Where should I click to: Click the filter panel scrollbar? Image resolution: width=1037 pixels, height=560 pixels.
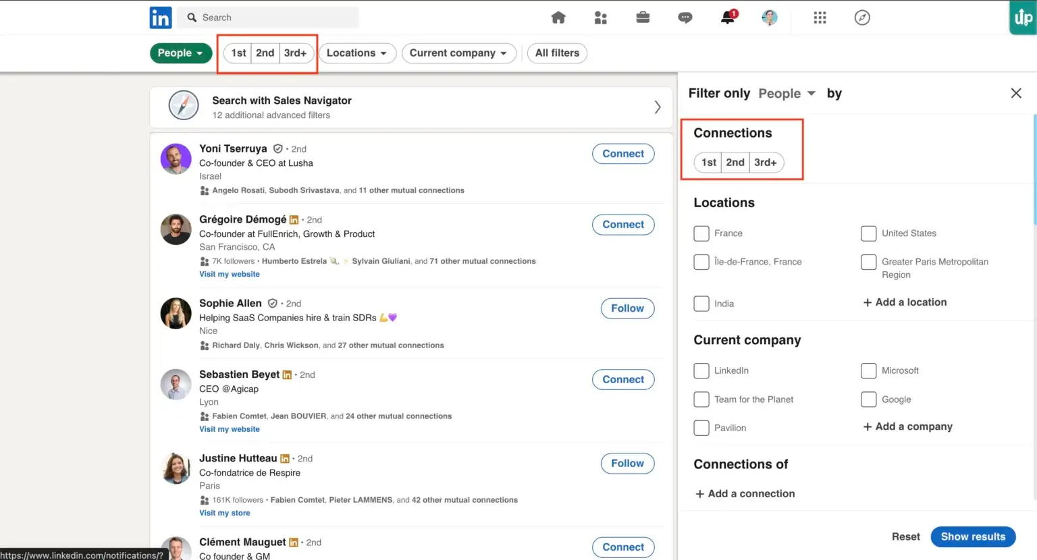point(1034,169)
